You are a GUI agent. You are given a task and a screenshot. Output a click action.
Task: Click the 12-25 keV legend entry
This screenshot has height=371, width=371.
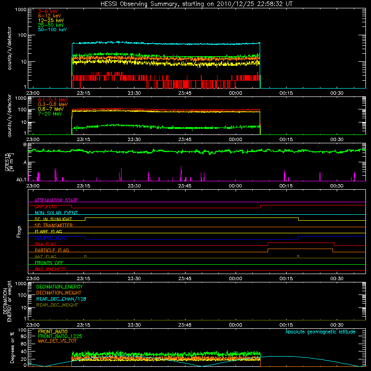51,20
